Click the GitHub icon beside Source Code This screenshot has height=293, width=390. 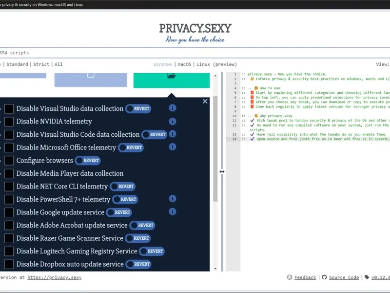(x=324, y=277)
